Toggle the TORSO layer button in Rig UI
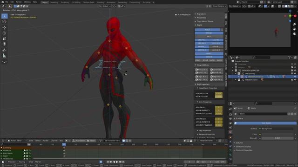 pos(209,33)
